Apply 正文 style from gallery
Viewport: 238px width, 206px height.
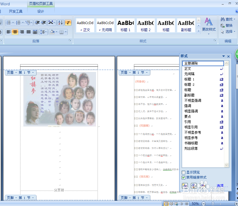85,25
